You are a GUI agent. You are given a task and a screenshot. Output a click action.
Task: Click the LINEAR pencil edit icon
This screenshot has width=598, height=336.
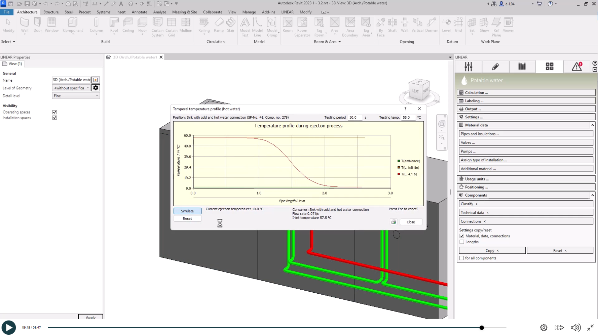click(x=495, y=67)
